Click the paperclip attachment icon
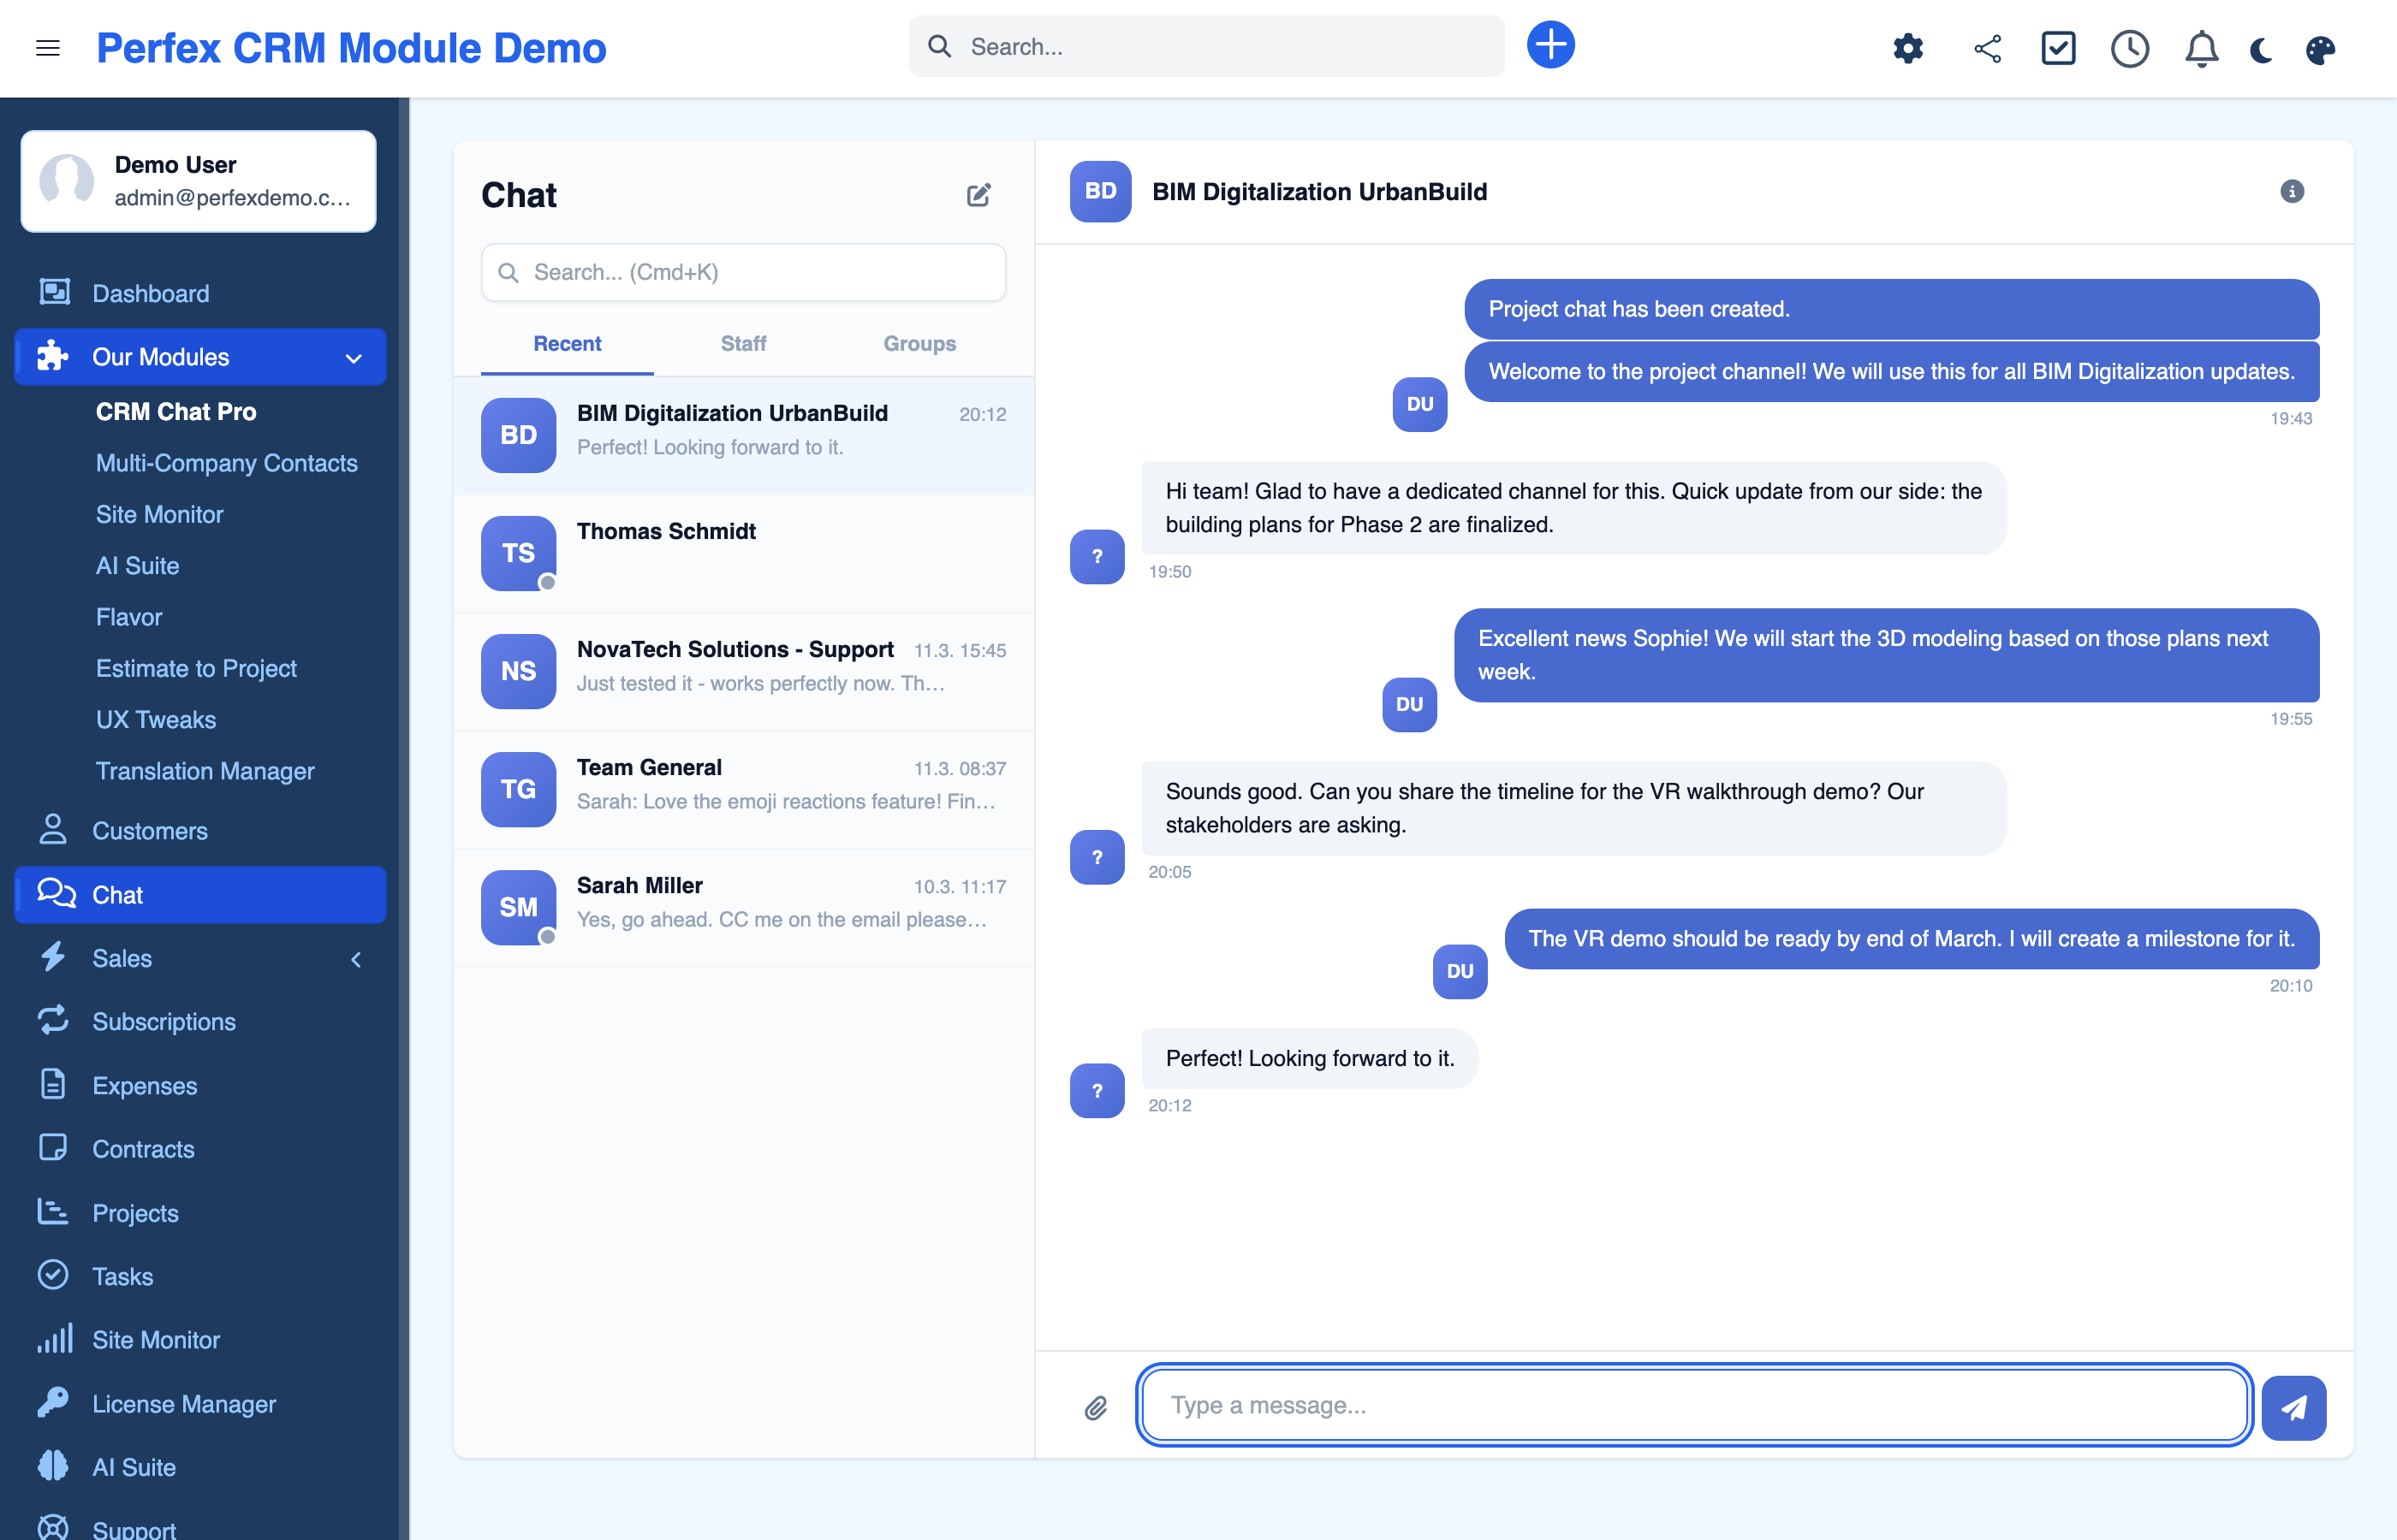 (1096, 1408)
